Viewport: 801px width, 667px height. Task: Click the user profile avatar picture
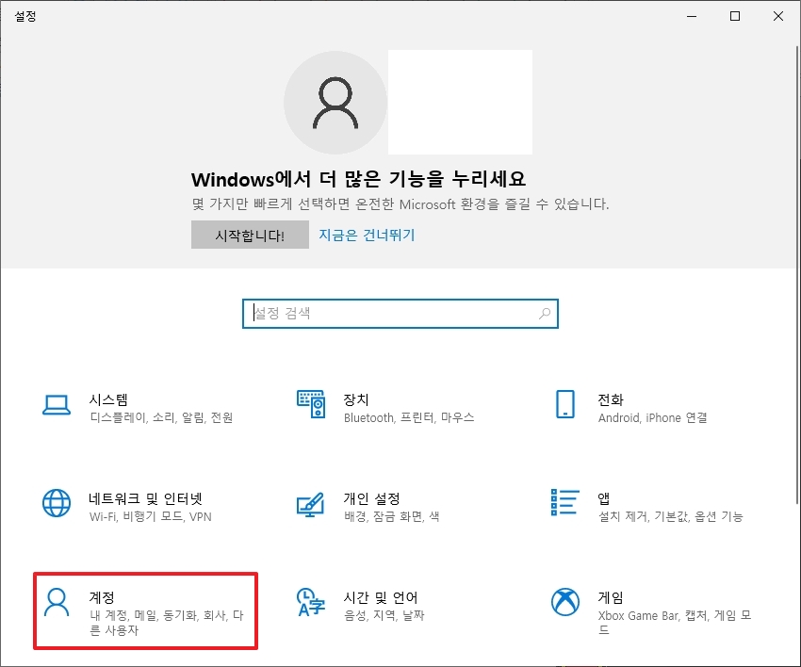pos(335,103)
